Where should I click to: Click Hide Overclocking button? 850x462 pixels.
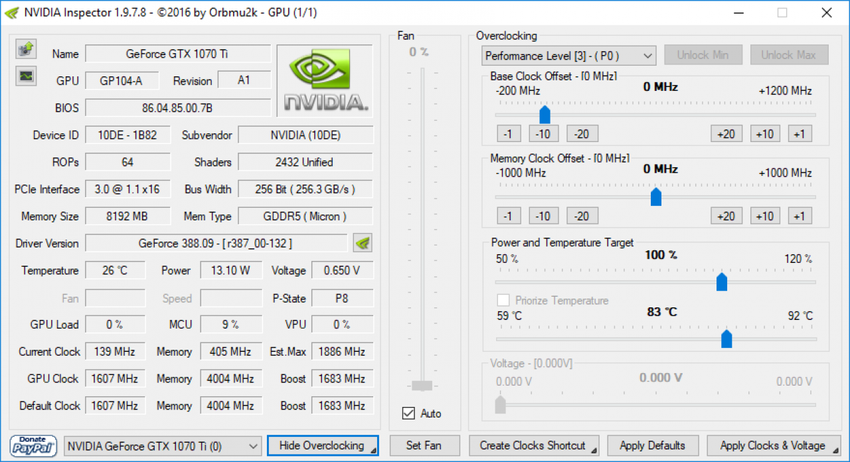click(323, 445)
